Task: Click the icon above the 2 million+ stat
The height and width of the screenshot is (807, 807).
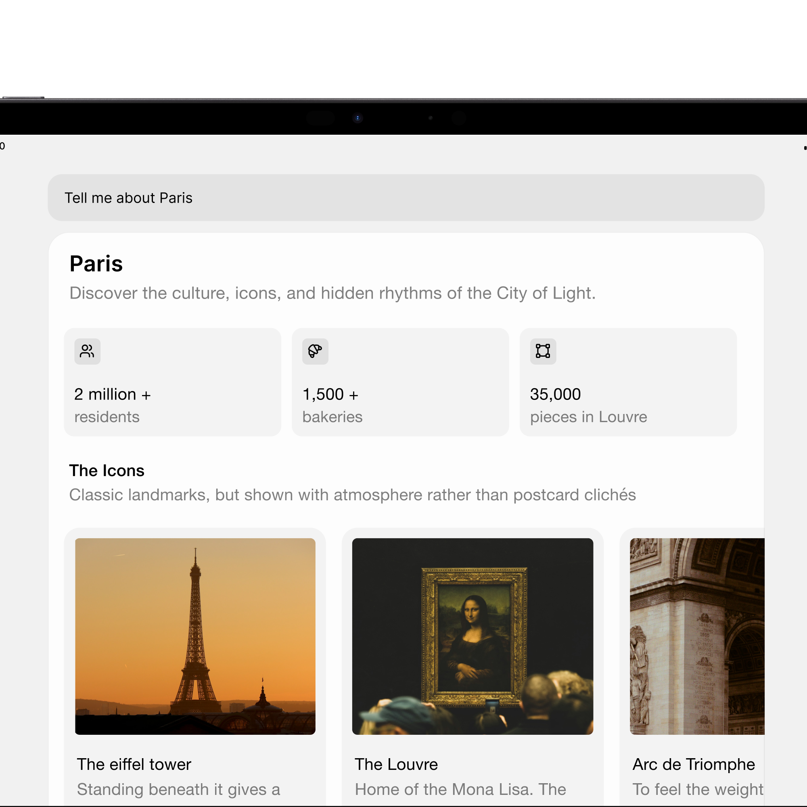Action: click(86, 351)
